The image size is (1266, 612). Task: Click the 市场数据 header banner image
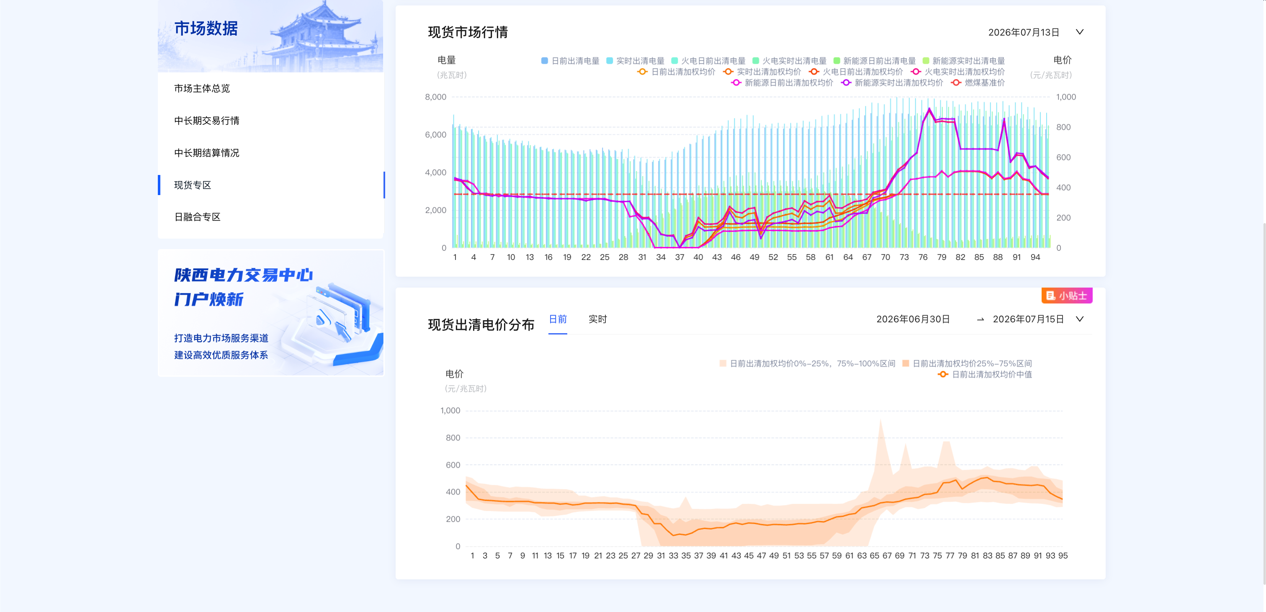[x=270, y=36]
